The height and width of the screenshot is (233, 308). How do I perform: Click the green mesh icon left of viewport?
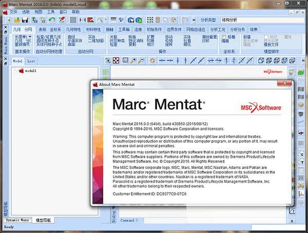click(x=106, y=72)
